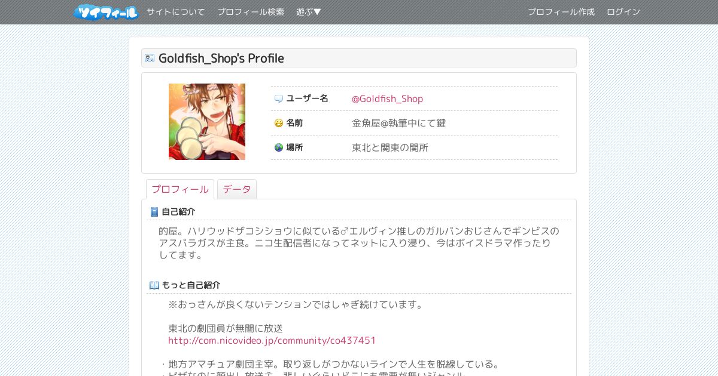The width and height of the screenshot is (718, 376).
Task: Switch to the データ tab
Action: coord(237,189)
